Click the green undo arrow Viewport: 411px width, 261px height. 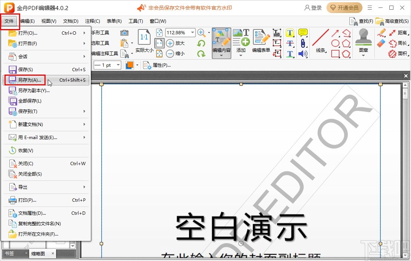pos(201,44)
